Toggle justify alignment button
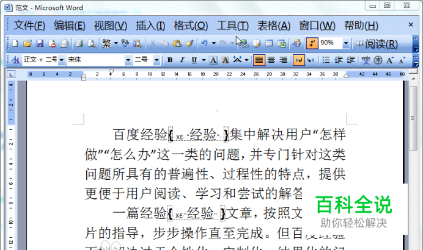The image size is (423, 250). pos(259,60)
